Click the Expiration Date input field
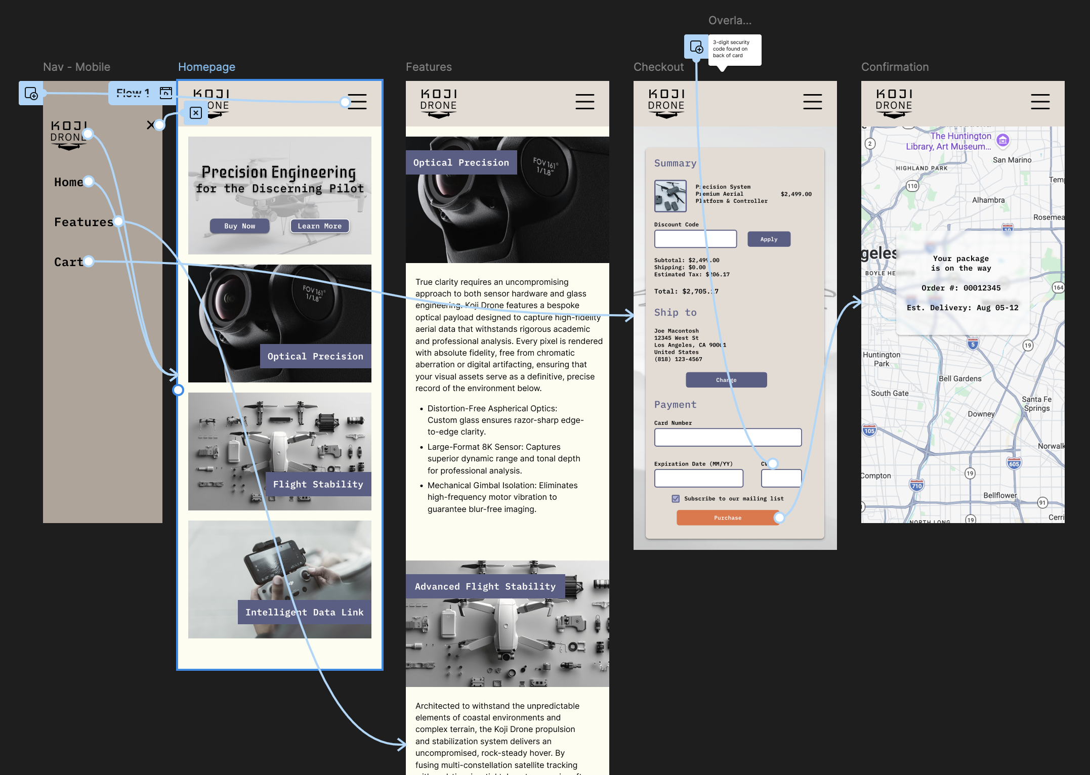 click(x=698, y=478)
